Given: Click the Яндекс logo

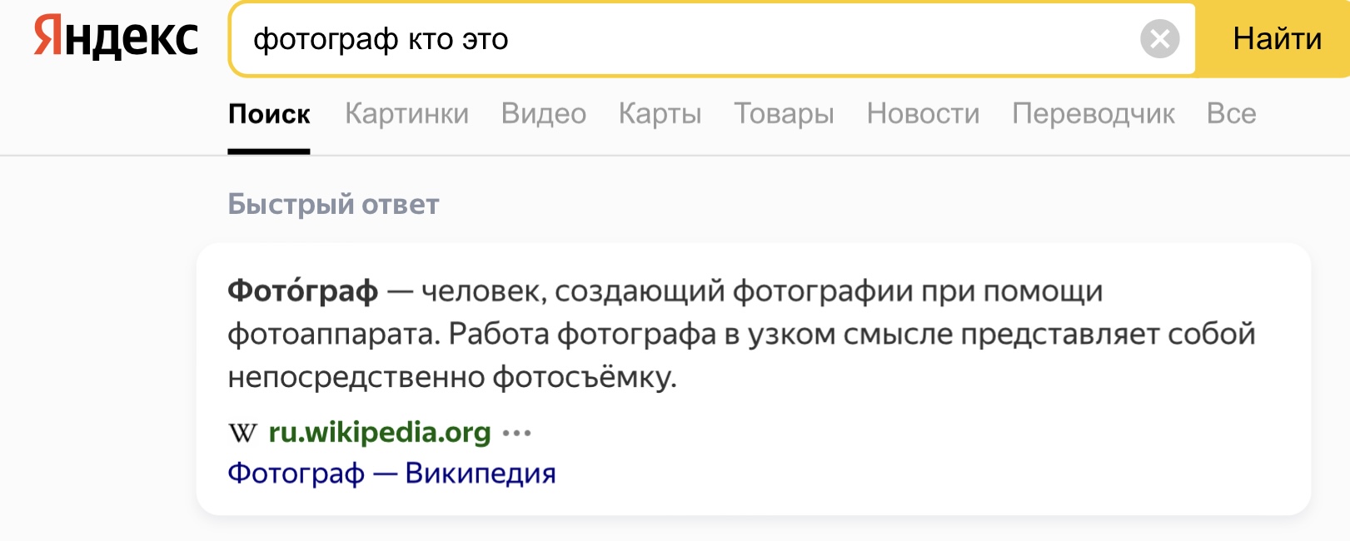Looking at the screenshot, I should click(x=116, y=38).
